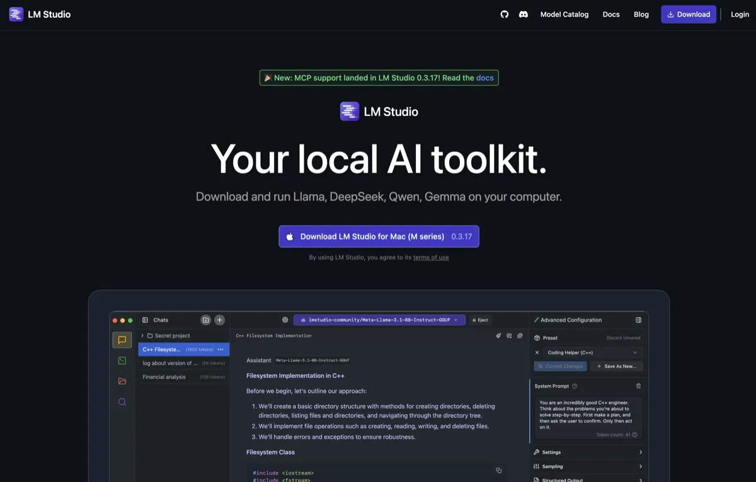The width and height of the screenshot is (756, 482).
Task: Create a new chat folder
Action: [205, 319]
